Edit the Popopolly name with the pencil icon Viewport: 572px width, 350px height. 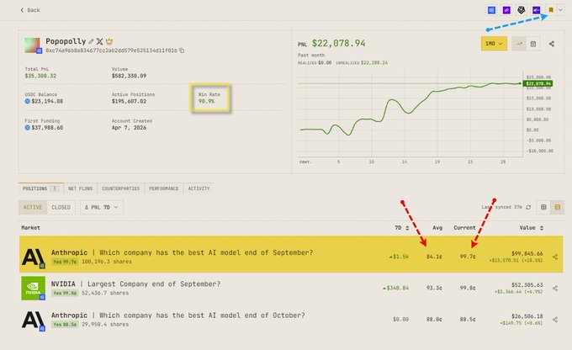click(x=91, y=41)
